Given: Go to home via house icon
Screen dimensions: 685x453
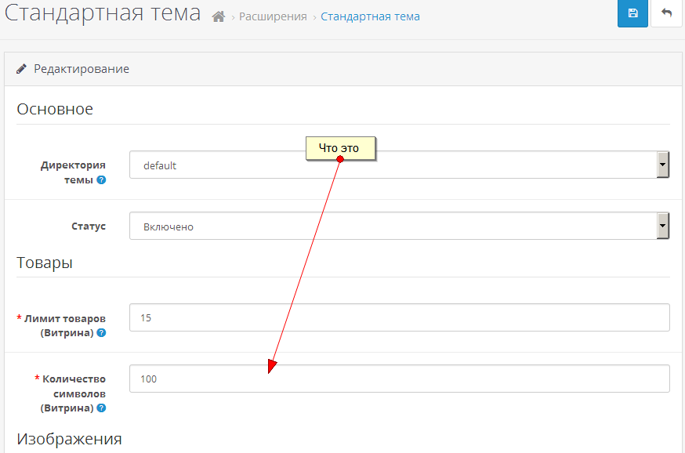Looking at the screenshot, I should [x=219, y=16].
